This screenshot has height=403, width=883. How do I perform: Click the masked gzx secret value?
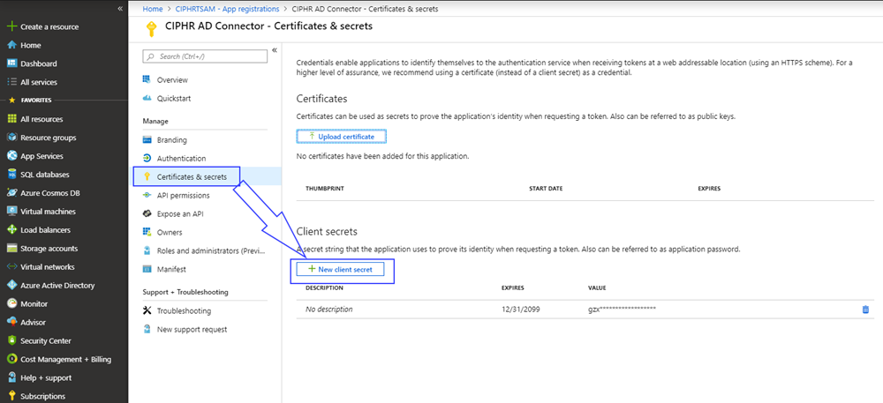[x=623, y=310]
